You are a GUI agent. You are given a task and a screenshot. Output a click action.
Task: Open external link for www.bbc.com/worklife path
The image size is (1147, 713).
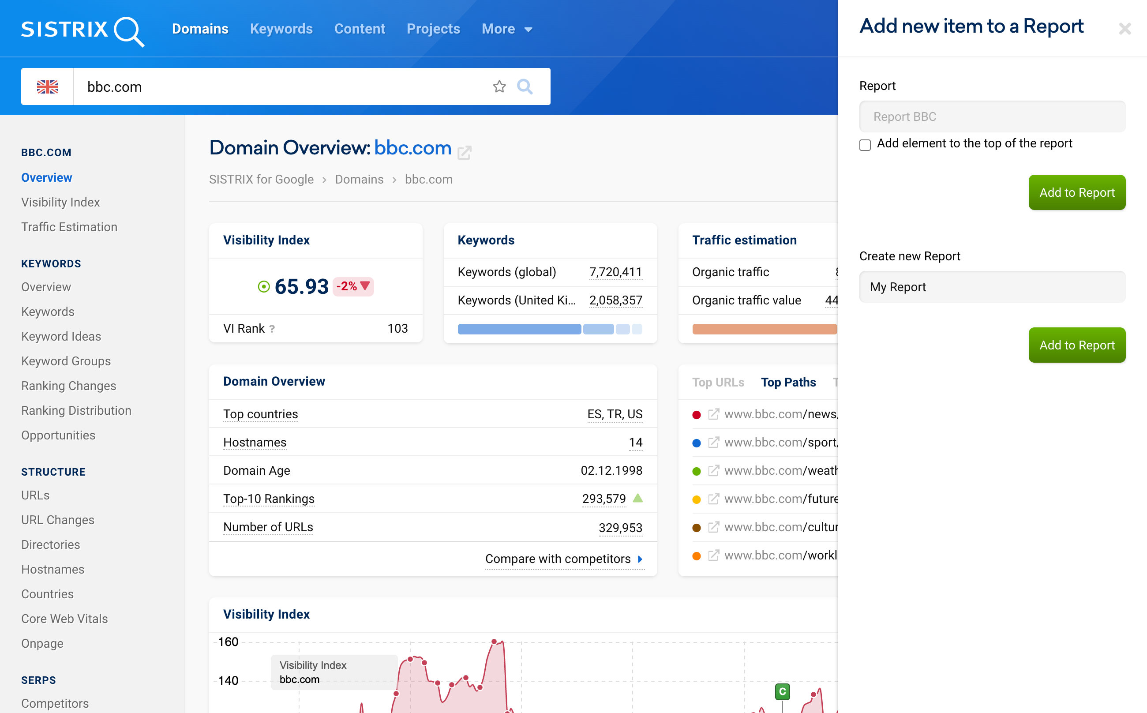714,555
